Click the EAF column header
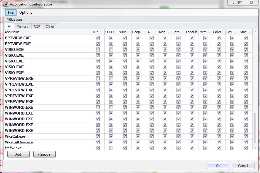 pos(151,32)
